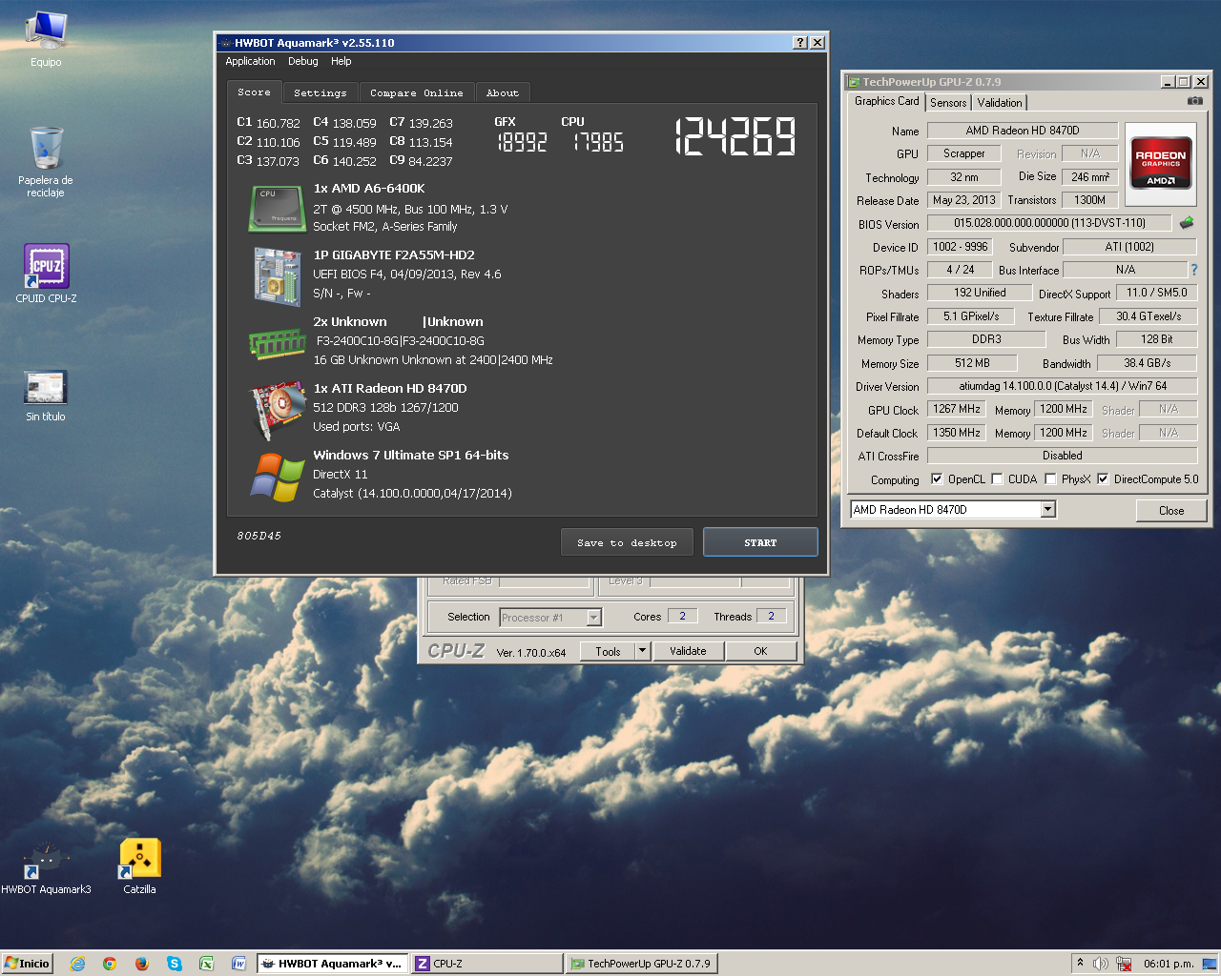The image size is (1221, 976).
Task: Click the Aquamark title bar help button
Action: point(800,43)
